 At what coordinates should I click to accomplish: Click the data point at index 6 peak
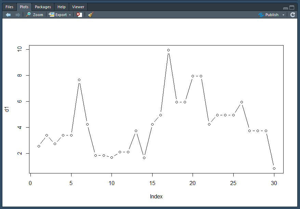pyautogui.click(x=79, y=80)
